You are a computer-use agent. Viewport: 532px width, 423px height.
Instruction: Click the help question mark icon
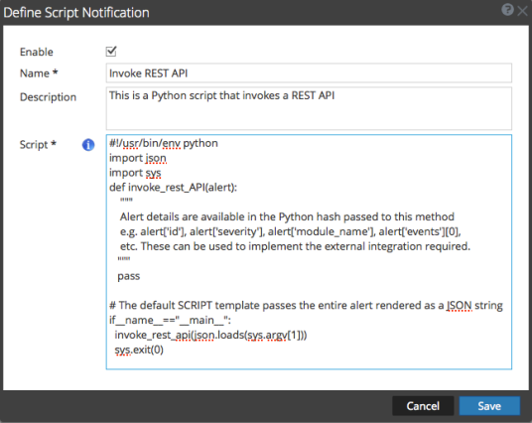[x=507, y=10]
